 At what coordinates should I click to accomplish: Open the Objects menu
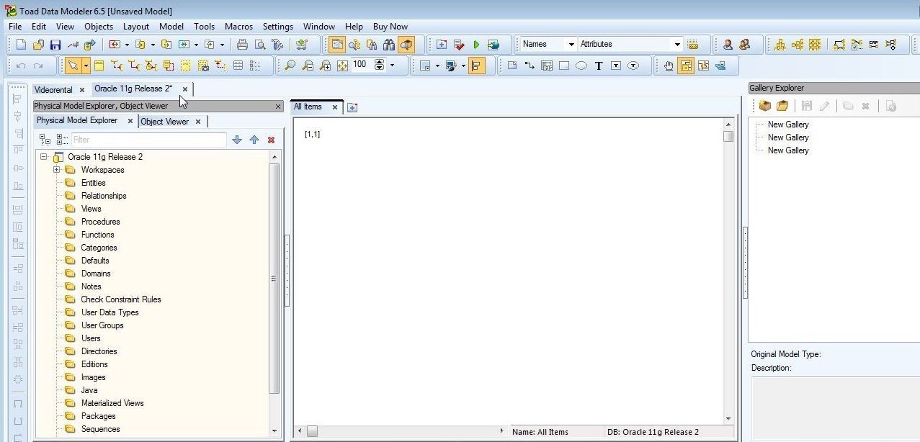(99, 27)
